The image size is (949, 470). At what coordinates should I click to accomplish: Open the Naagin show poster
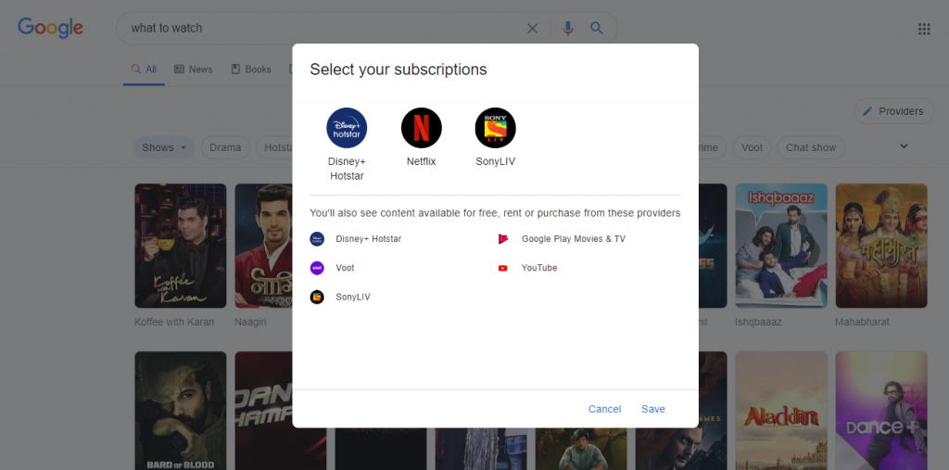(264, 246)
